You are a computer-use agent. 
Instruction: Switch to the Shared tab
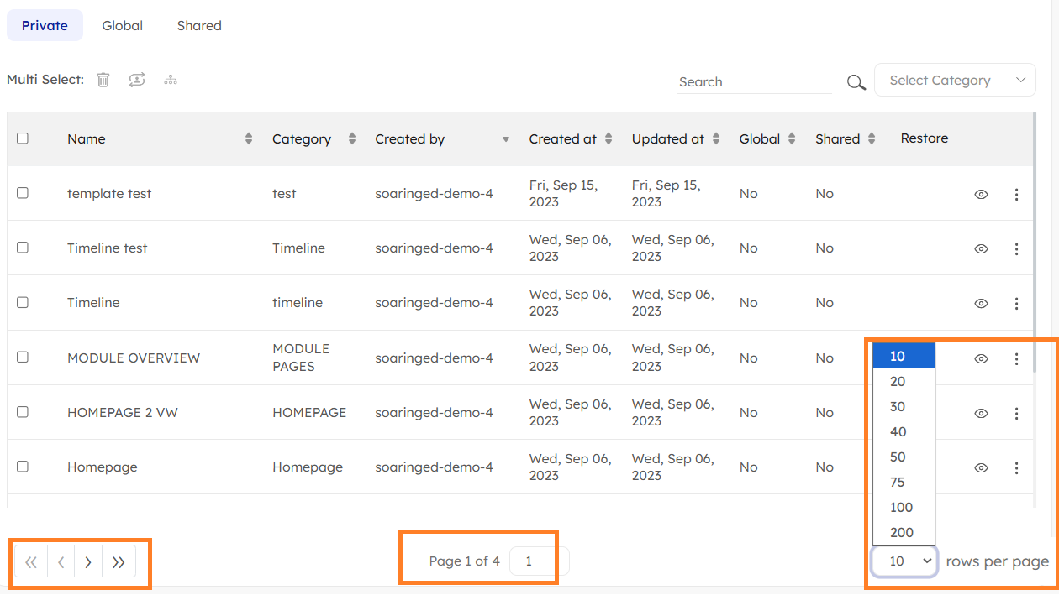point(199,26)
